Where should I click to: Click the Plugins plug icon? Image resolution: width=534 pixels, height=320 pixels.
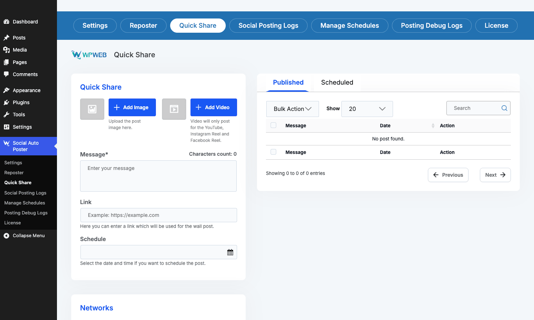pyautogui.click(x=6, y=102)
